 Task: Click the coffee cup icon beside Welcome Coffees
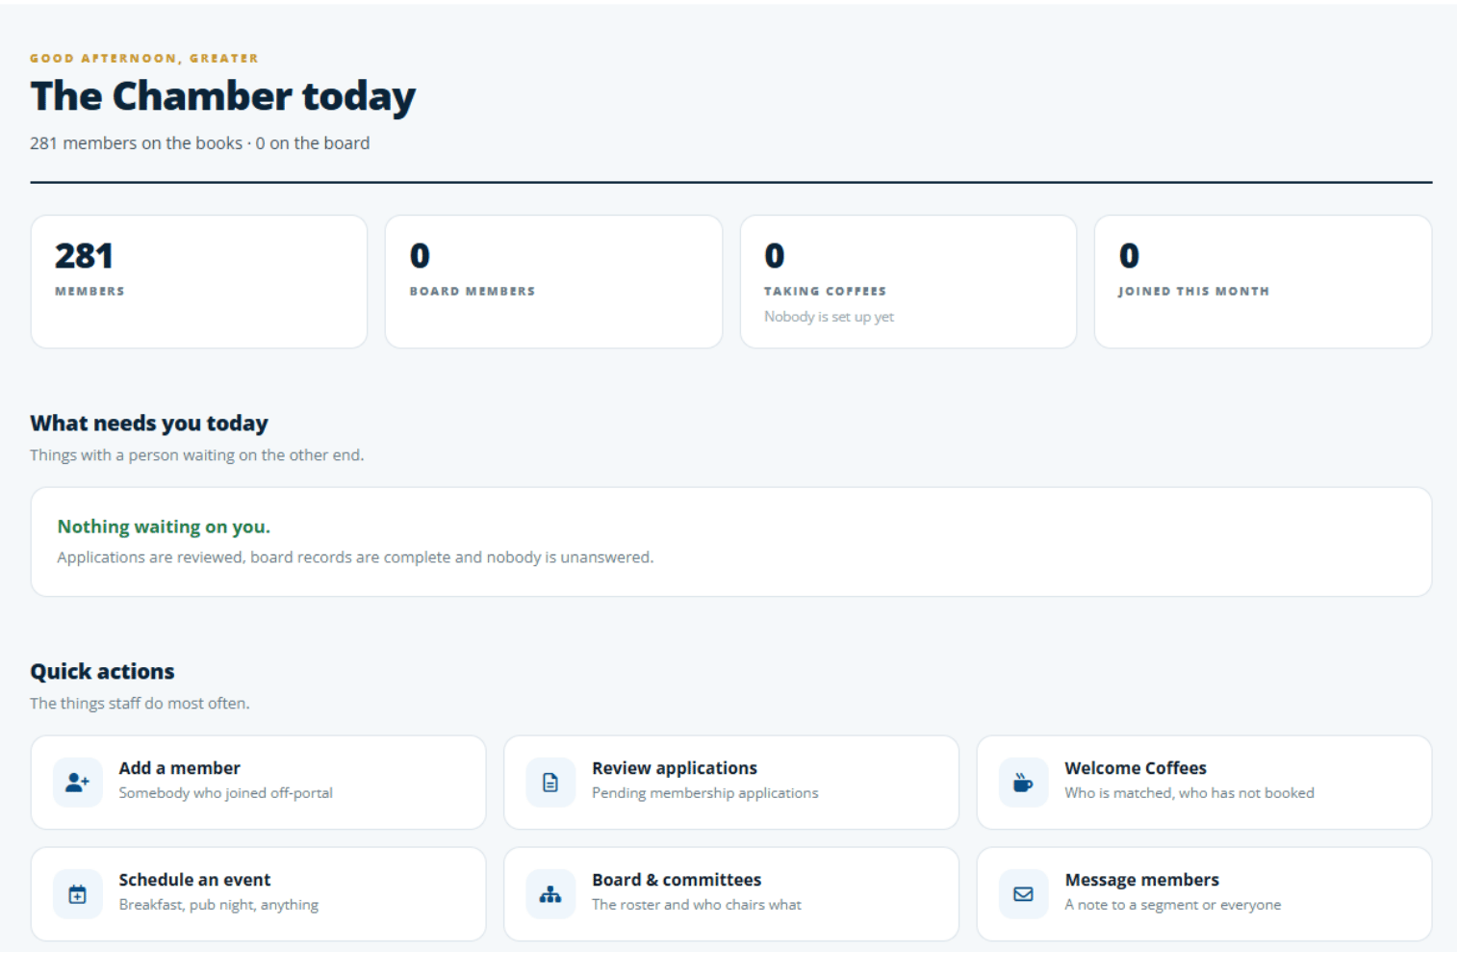1023,783
